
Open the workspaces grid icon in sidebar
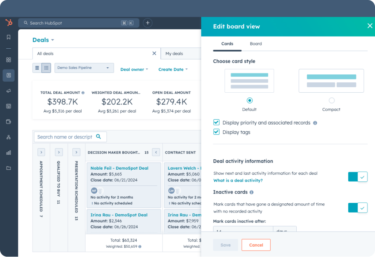[x=9, y=60]
